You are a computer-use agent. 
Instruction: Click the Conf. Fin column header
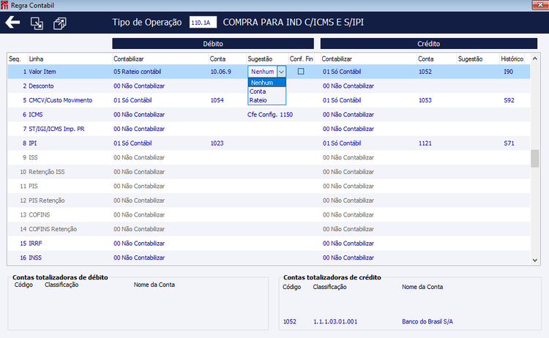click(302, 59)
